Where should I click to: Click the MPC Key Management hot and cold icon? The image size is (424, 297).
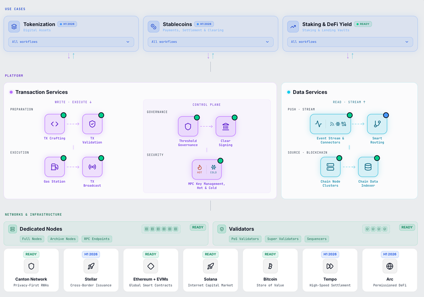[207, 170]
